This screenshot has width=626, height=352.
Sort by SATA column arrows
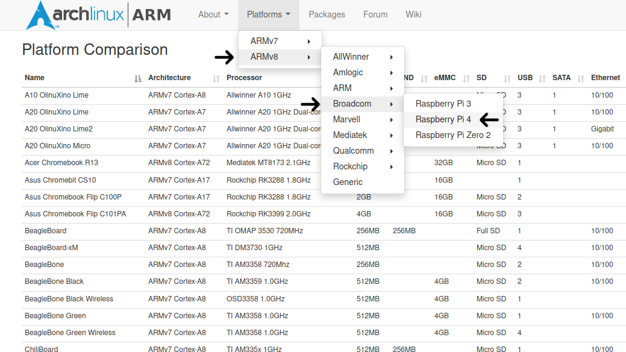tap(580, 79)
